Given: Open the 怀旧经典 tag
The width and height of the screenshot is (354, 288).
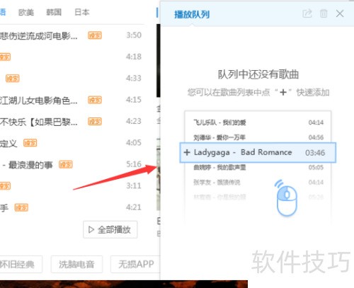Looking at the screenshot, I should point(21,264).
